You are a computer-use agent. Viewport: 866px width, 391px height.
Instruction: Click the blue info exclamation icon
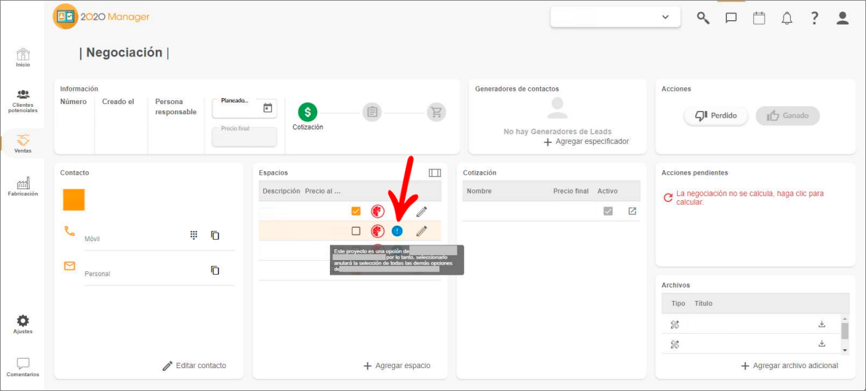pos(397,231)
